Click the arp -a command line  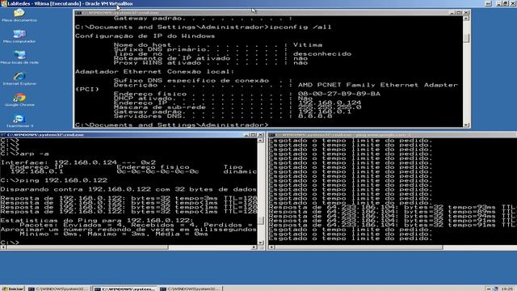tap(34, 154)
